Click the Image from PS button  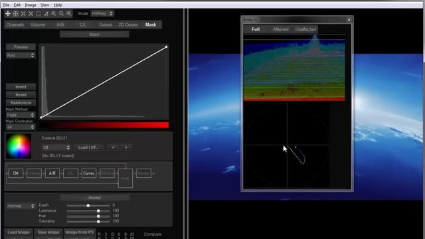pos(80,232)
